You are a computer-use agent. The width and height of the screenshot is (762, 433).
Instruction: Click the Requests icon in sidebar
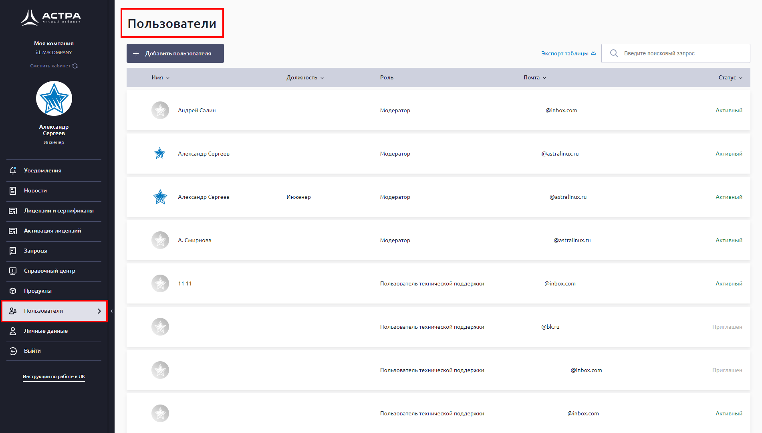click(x=13, y=251)
